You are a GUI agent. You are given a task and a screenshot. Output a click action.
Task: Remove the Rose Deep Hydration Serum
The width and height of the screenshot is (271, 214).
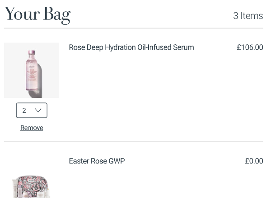click(32, 128)
